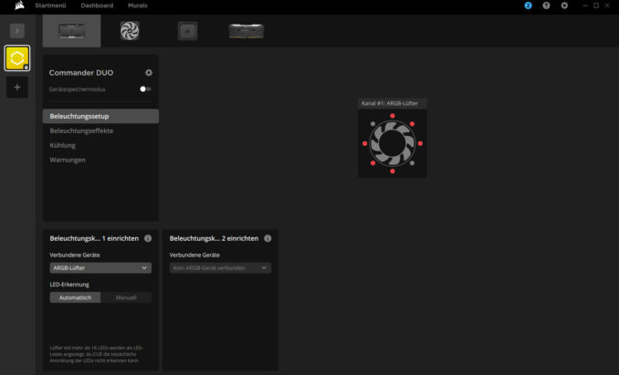
Task: Open the Kein ARGB-Gerät verbunden dropdown
Action: click(220, 268)
